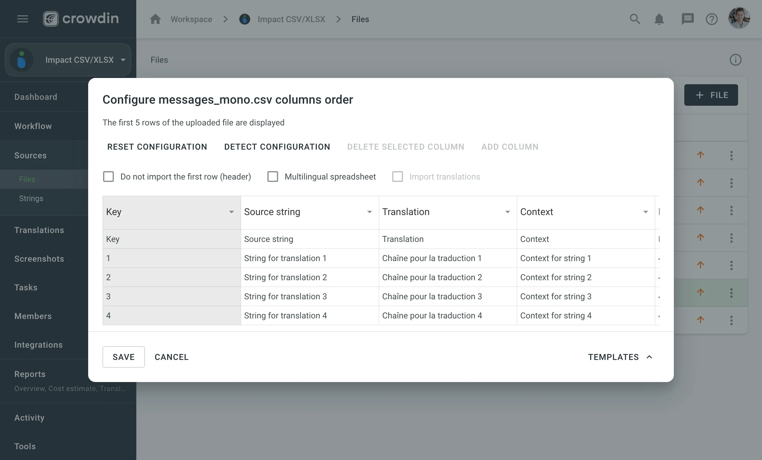
Task: Open Activity in the sidebar
Action: point(29,418)
